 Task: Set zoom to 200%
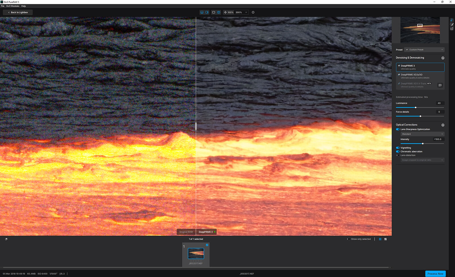(x=239, y=12)
